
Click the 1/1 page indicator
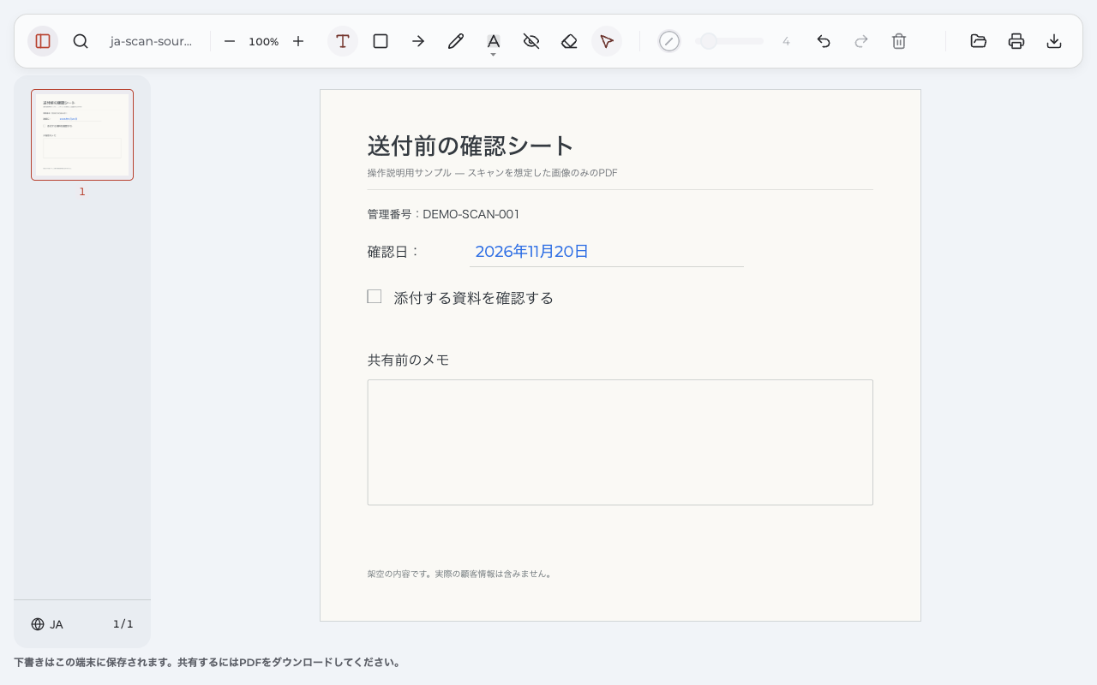coord(123,624)
